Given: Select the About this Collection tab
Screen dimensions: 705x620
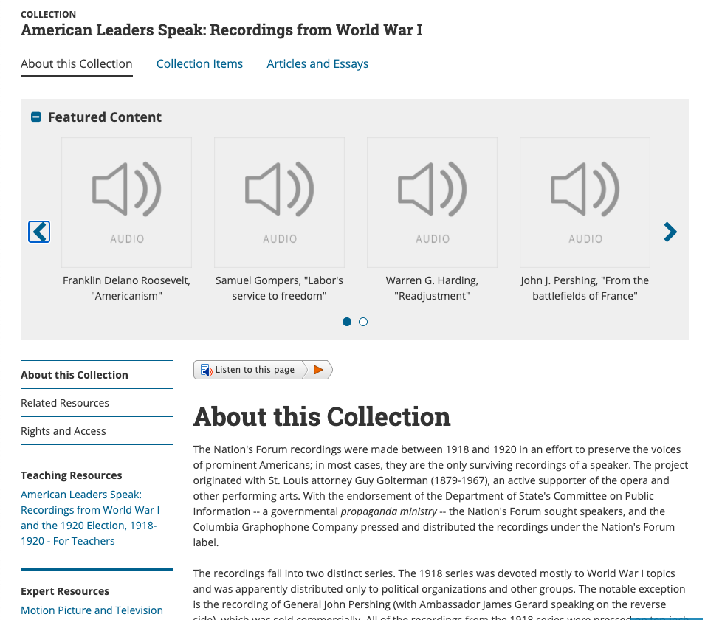Looking at the screenshot, I should click(x=77, y=64).
